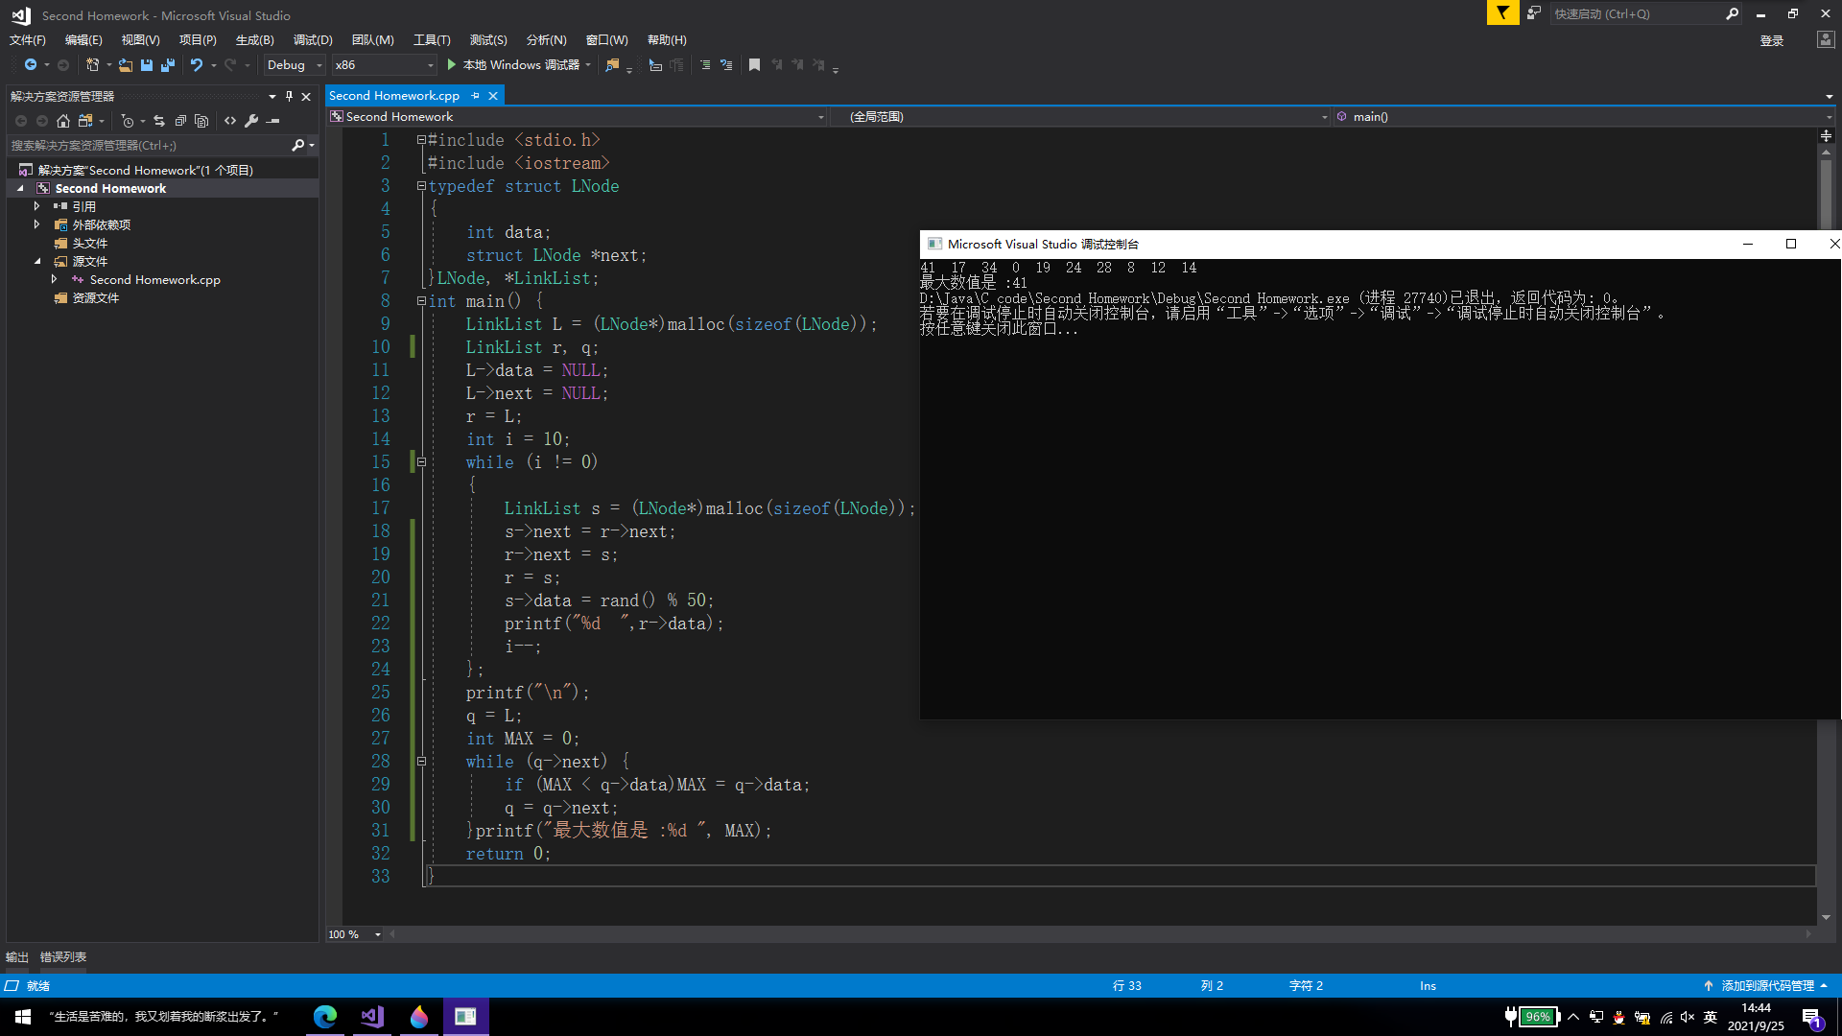Switch to the 错误列表 tab
The width and height of the screenshot is (1842, 1036).
coord(63,956)
